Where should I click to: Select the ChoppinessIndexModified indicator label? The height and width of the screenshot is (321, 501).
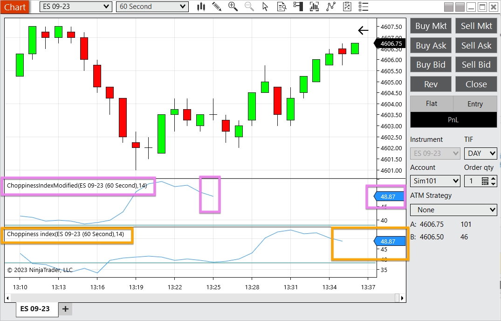coord(77,185)
